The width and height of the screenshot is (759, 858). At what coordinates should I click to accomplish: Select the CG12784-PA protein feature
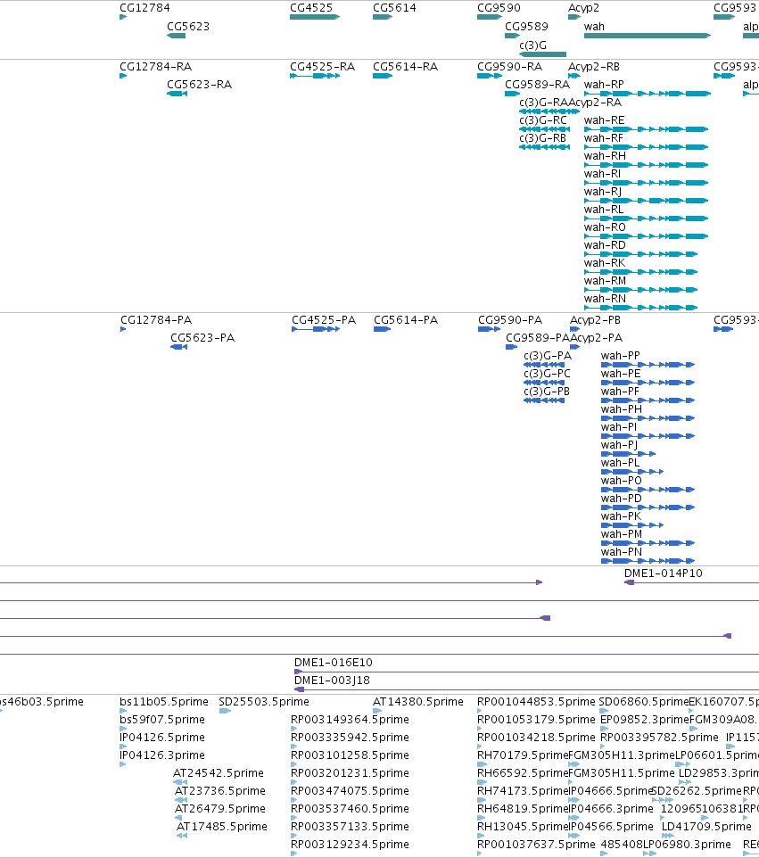coord(123,329)
